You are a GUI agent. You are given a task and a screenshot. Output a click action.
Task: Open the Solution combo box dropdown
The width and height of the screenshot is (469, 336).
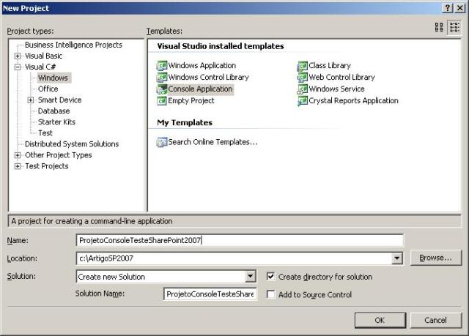click(251, 277)
